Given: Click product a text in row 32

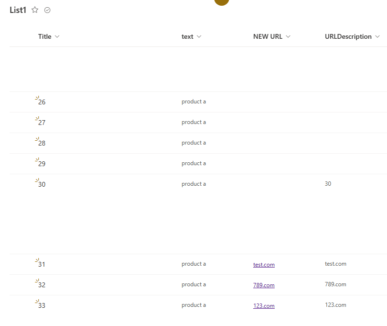Looking at the screenshot, I should click(x=194, y=284).
